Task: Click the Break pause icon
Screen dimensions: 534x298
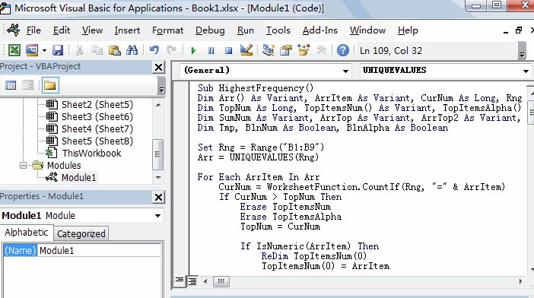Action: (x=211, y=51)
